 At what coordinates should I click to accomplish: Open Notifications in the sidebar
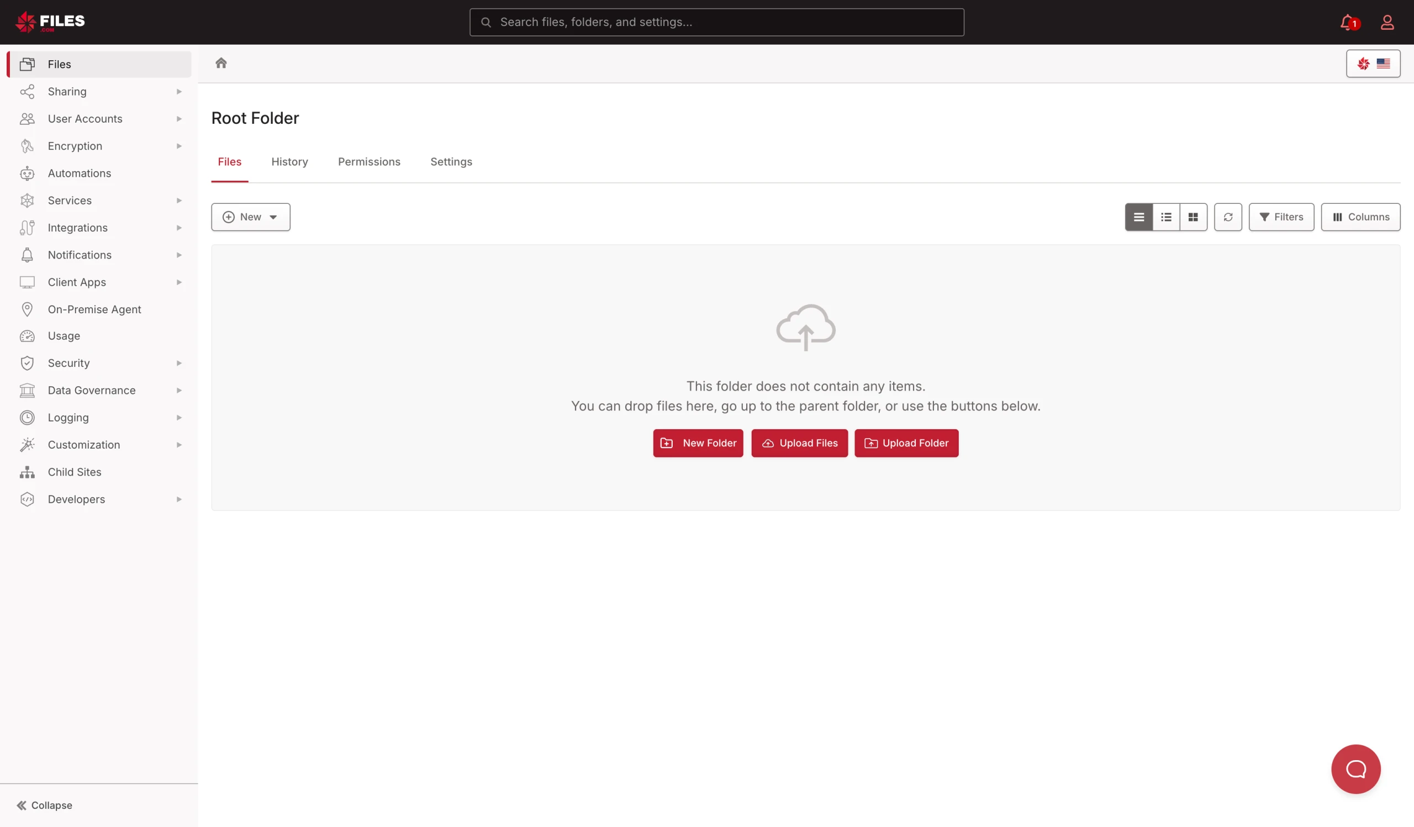click(99, 255)
